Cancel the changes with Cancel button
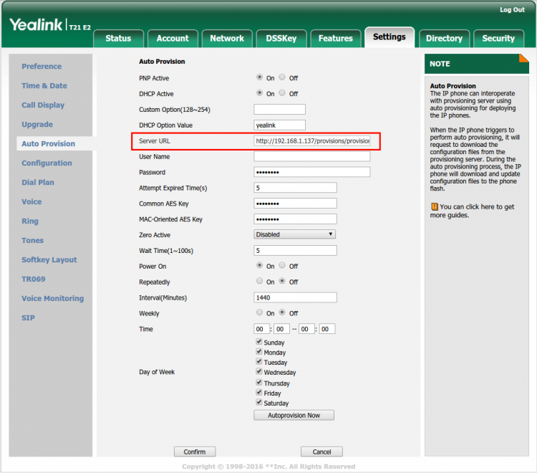537x473 pixels. pos(321,451)
